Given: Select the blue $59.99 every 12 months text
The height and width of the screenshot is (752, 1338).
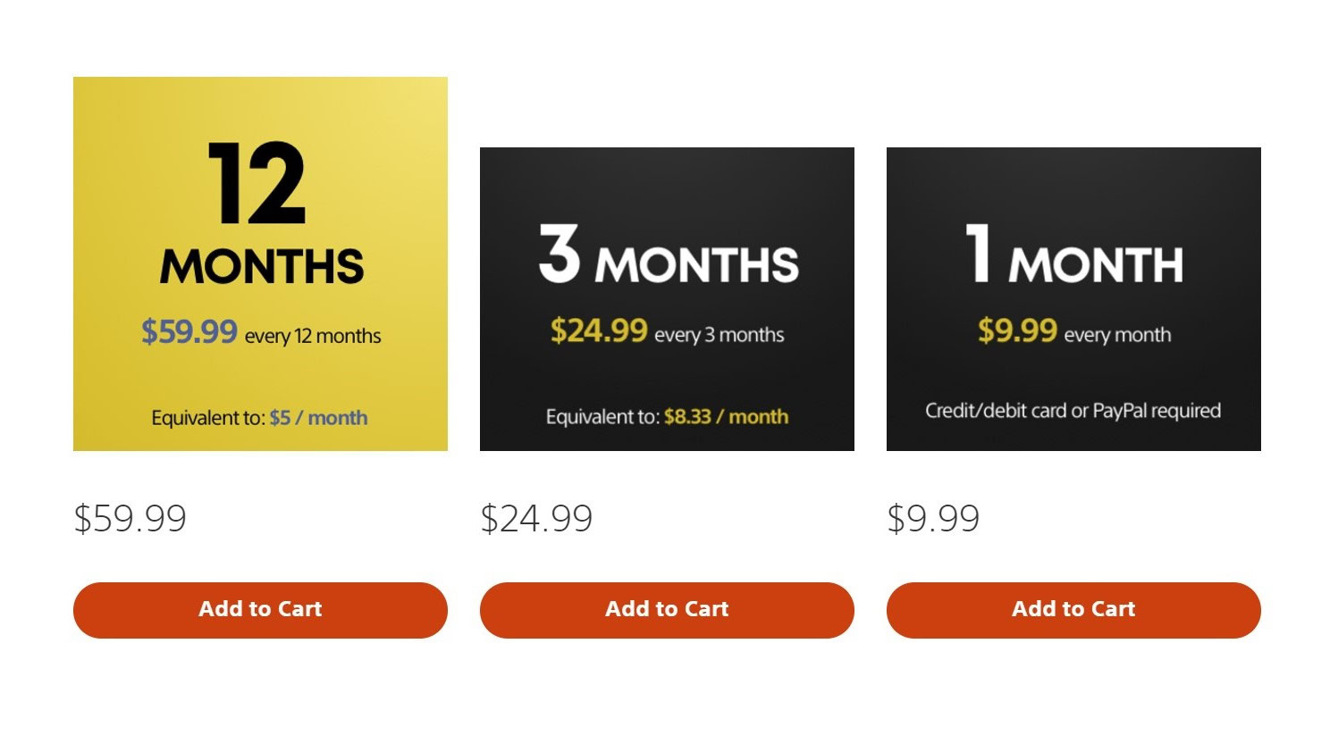Looking at the screenshot, I should [261, 333].
